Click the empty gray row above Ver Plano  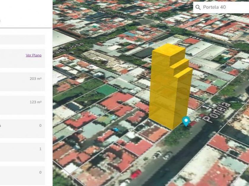tap(22, 40)
